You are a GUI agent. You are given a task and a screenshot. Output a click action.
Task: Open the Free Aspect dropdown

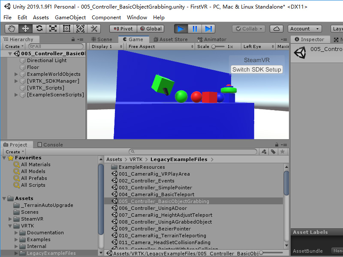pyautogui.click(x=161, y=46)
